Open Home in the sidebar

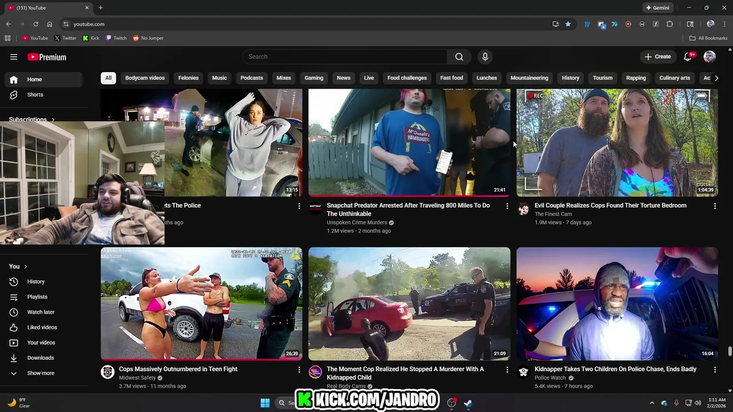(44, 80)
